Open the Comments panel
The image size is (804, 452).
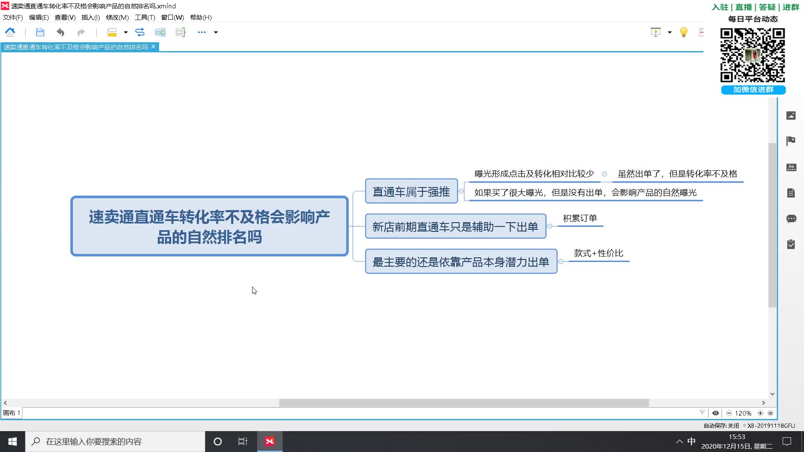pos(791,218)
